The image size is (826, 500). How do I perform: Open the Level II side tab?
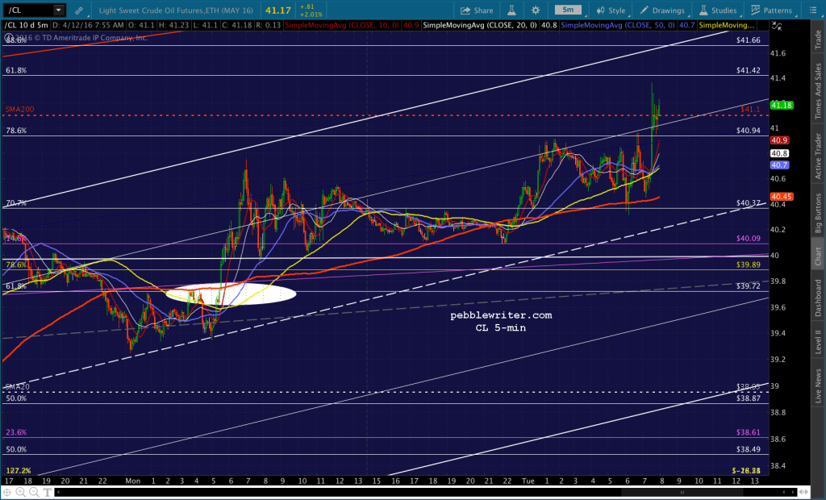(818, 341)
